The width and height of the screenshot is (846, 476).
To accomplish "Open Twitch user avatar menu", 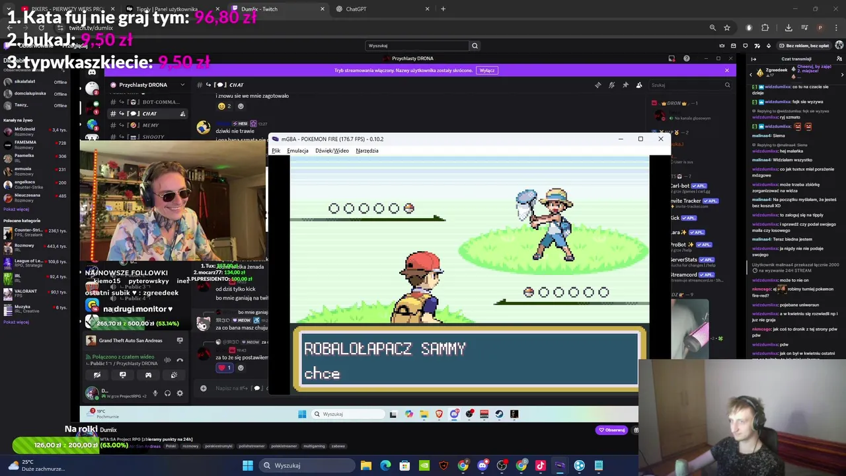I will (839, 46).
